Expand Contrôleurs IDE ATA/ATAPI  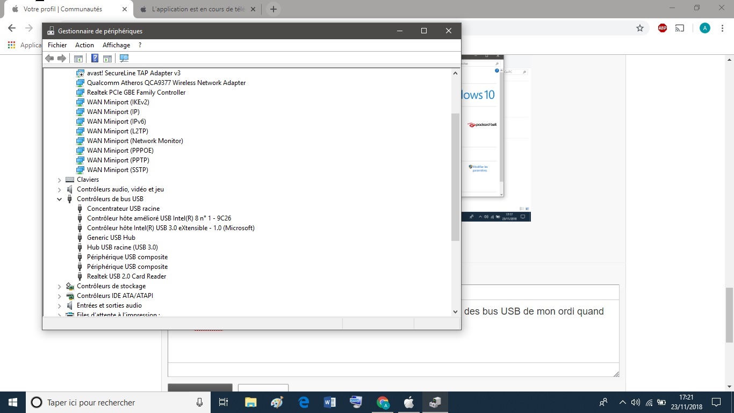pyautogui.click(x=60, y=296)
